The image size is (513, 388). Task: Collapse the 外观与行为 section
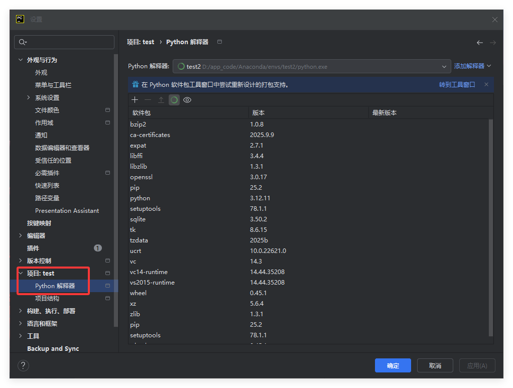click(21, 60)
